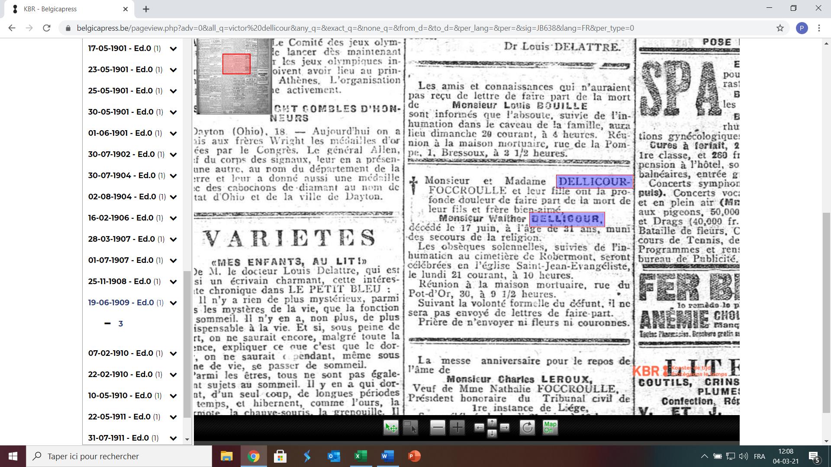Bookmark this page with the star
The width and height of the screenshot is (831, 467).
coord(780,28)
